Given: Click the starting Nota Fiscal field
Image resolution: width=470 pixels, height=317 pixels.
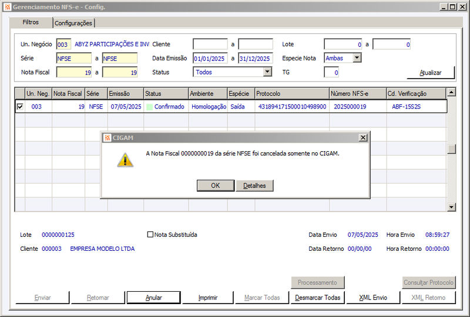Looking at the screenshot, I should [74, 73].
